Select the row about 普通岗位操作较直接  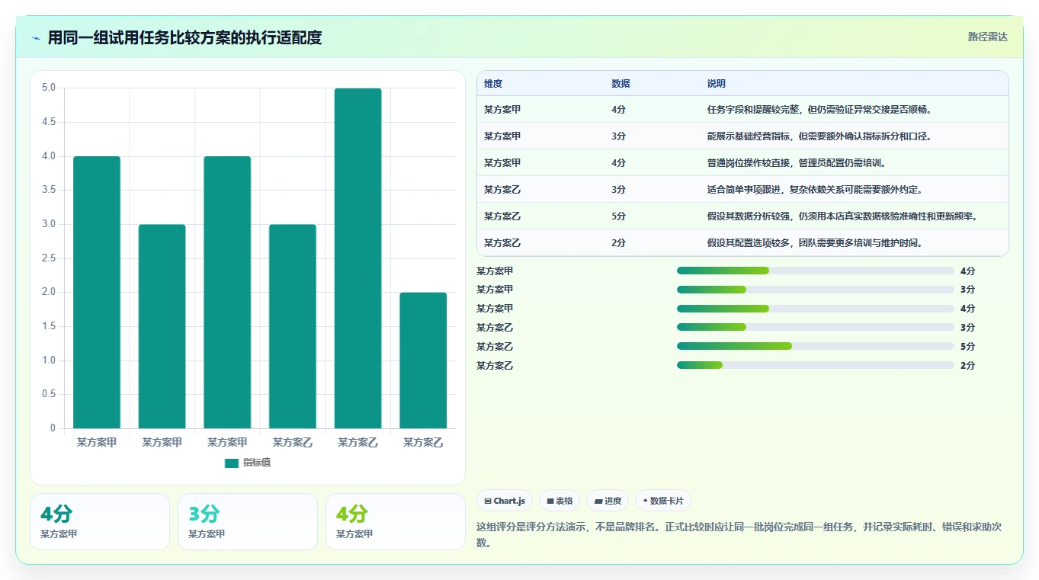coord(742,162)
